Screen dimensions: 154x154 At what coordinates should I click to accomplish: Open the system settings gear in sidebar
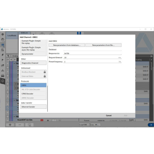pos(3,34)
